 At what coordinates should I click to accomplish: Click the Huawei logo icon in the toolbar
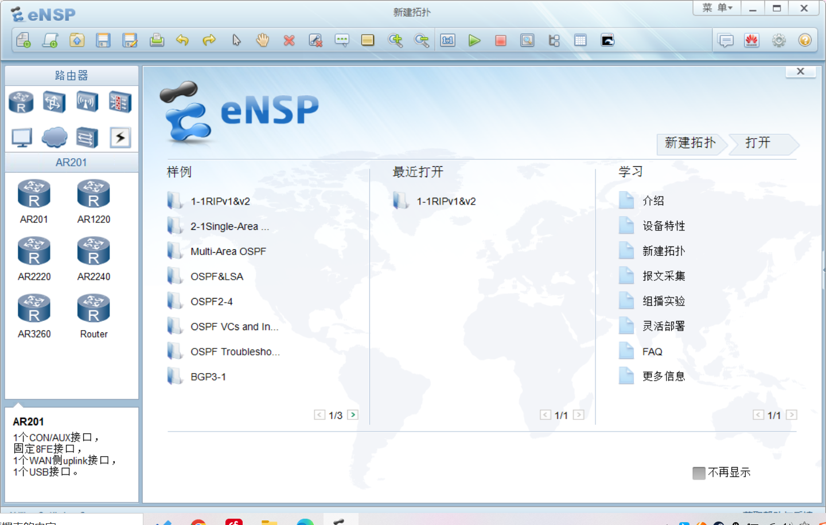point(752,40)
